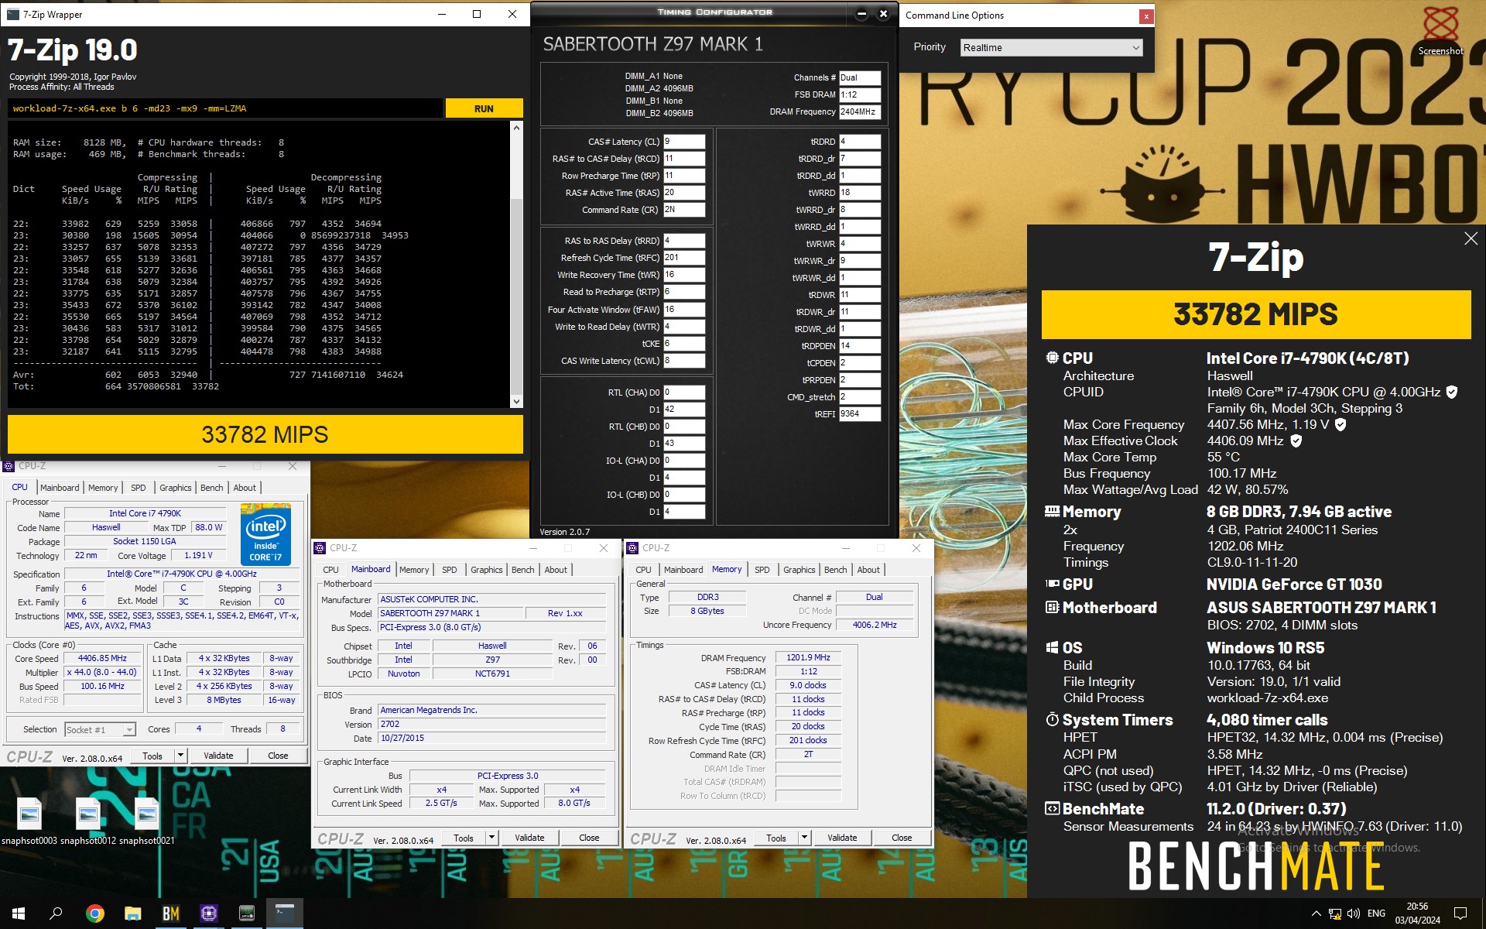Click Validate in left CPU-Z window
This screenshot has width=1486, height=929.
click(218, 756)
